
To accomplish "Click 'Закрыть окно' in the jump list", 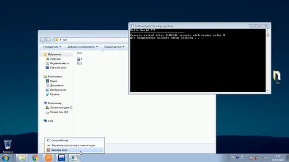I will [75, 150].
